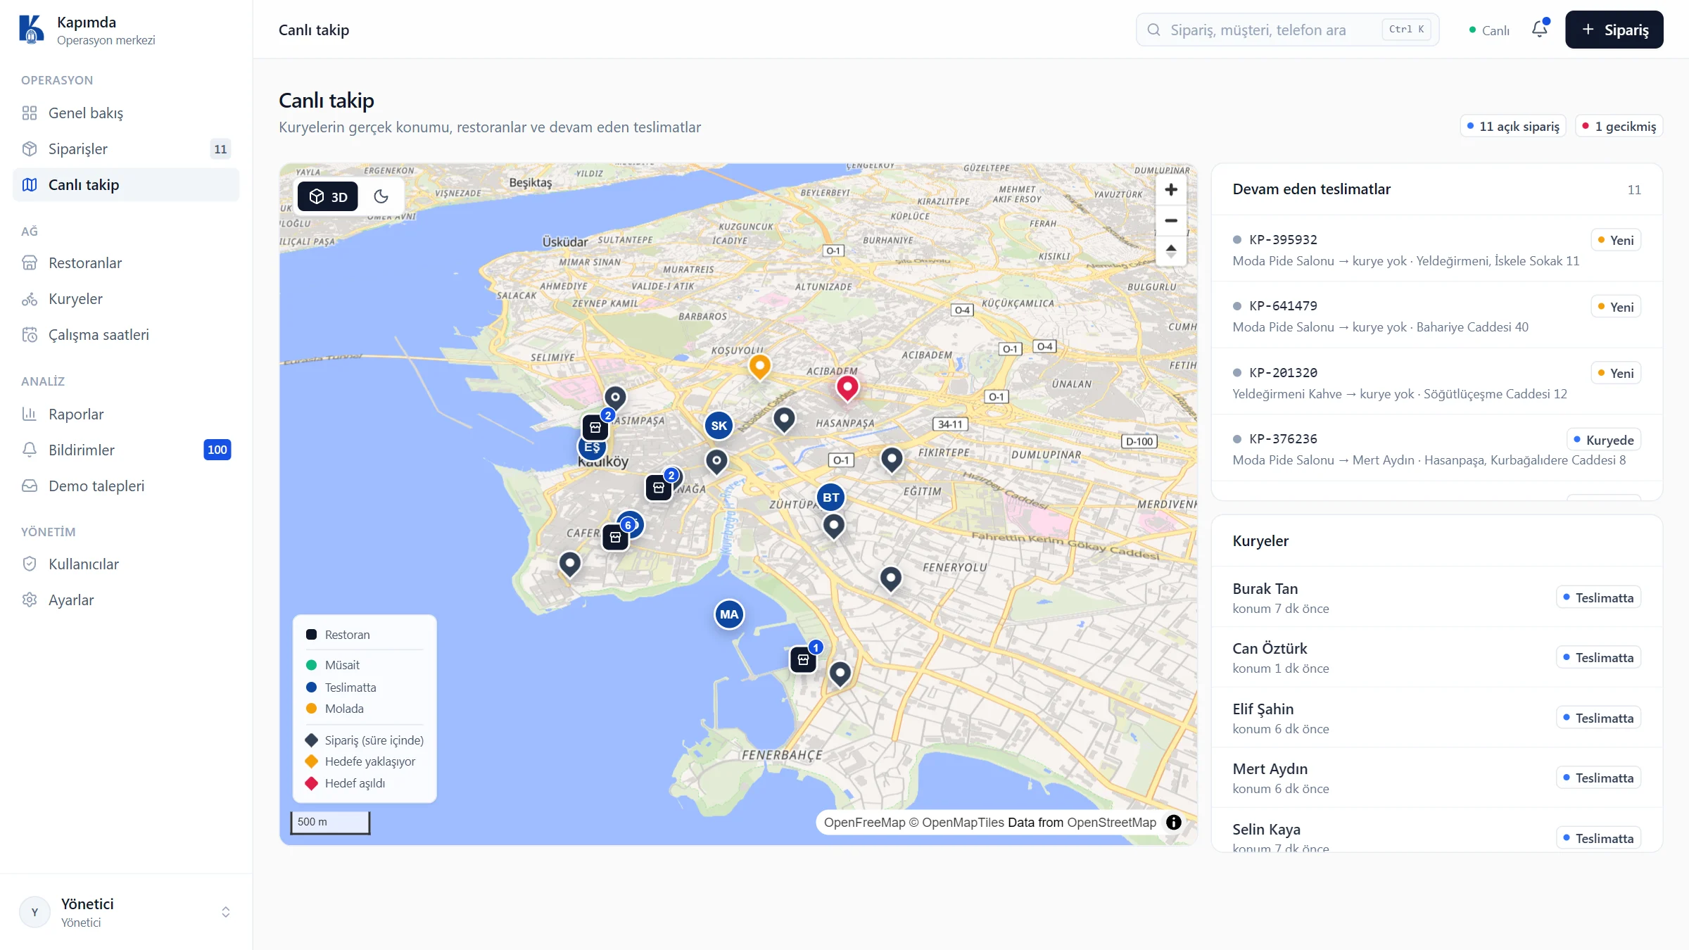Click the red overdue order pin

847,388
